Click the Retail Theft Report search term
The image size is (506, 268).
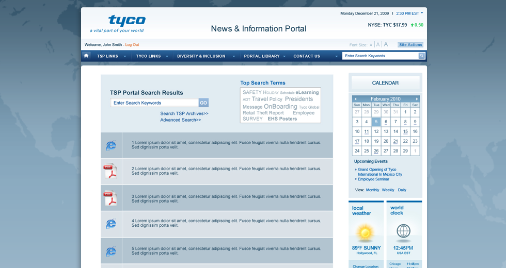263,113
